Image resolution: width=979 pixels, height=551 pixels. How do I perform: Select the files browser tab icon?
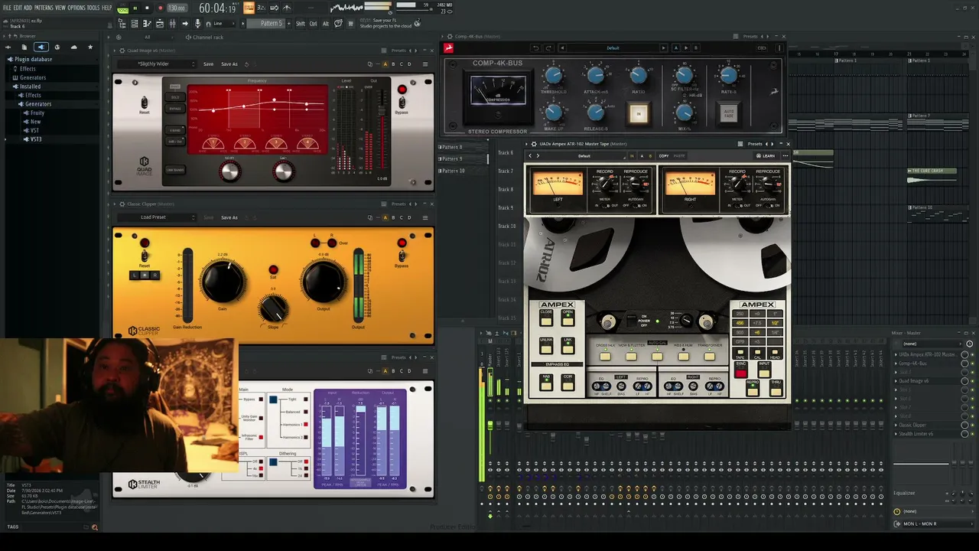click(x=24, y=47)
